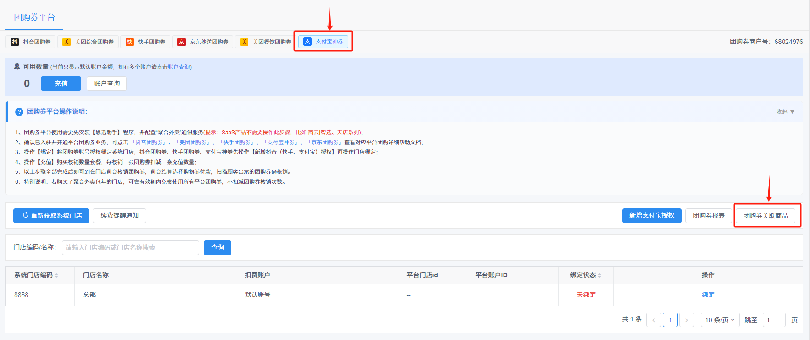Click the 团购券关联商品 button
The height and width of the screenshot is (340, 810).
click(766, 216)
